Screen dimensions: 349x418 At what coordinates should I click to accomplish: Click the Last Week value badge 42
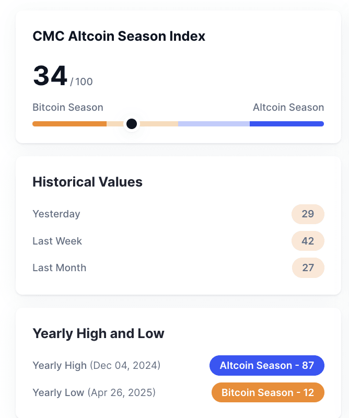click(x=308, y=241)
